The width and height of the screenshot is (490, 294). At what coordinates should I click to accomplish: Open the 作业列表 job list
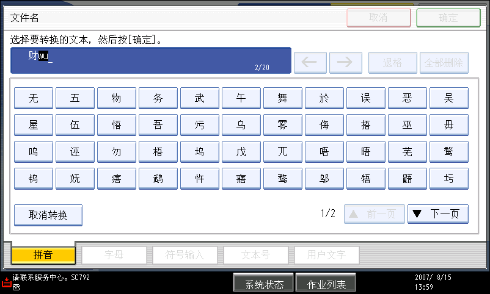tap(326, 284)
